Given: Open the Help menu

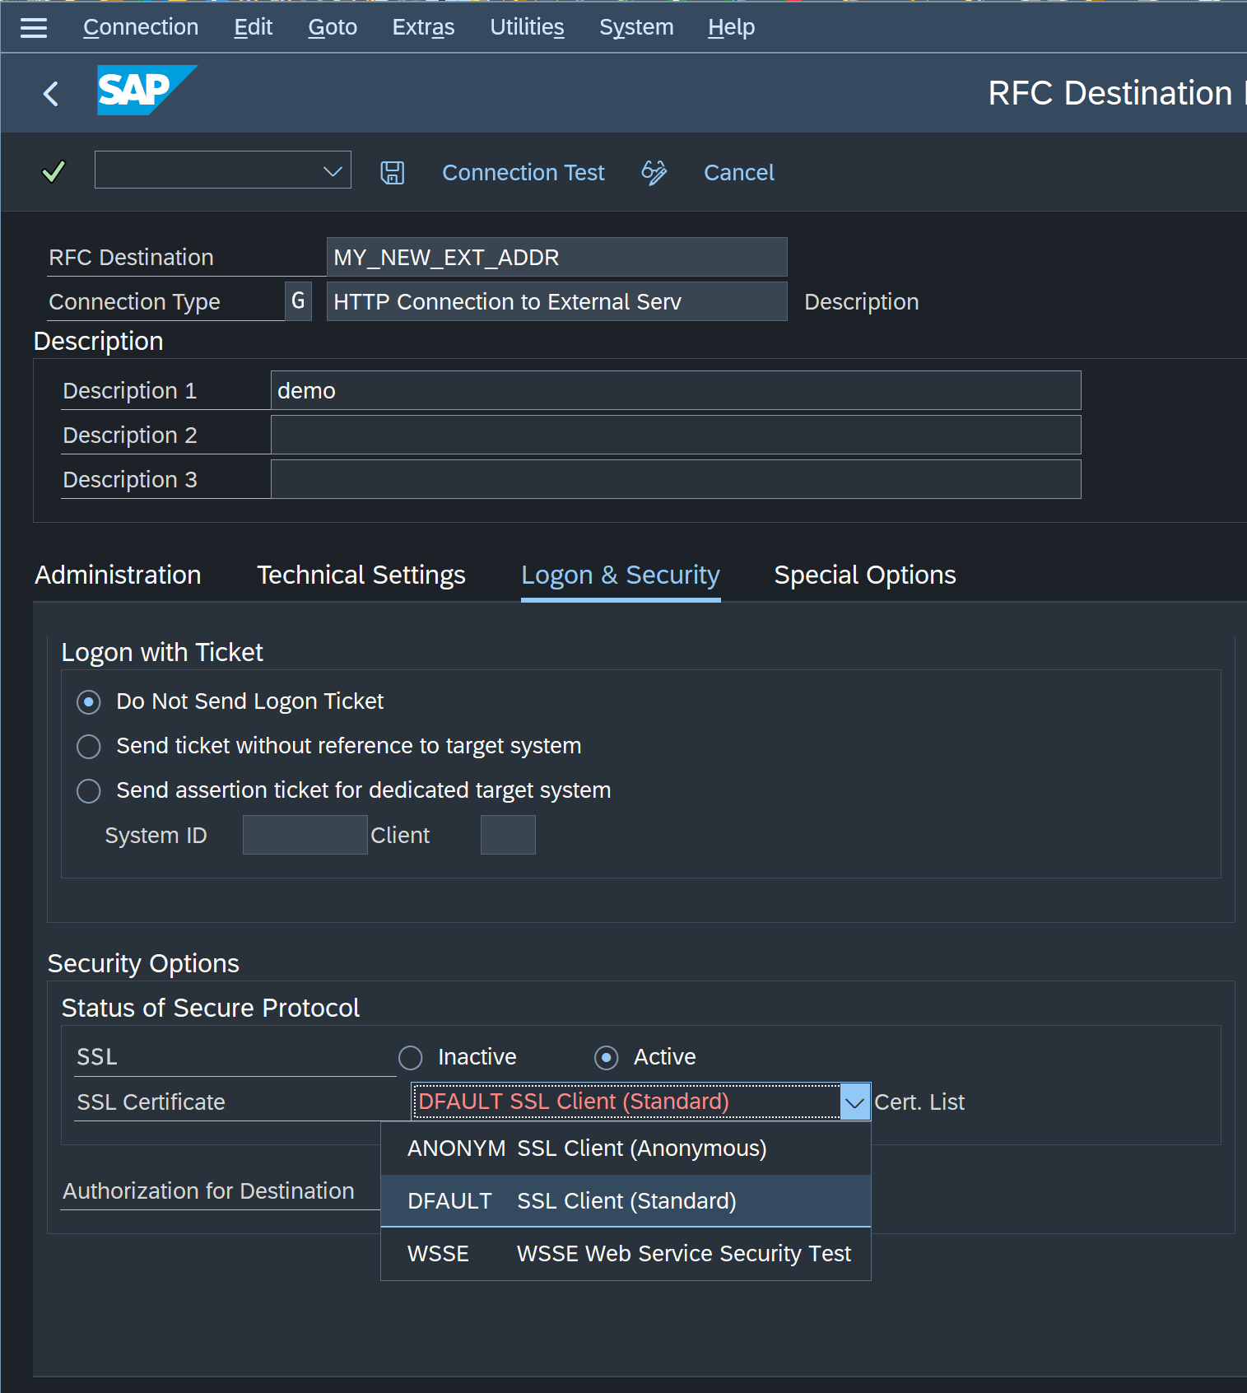Looking at the screenshot, I should coord(731,27).
